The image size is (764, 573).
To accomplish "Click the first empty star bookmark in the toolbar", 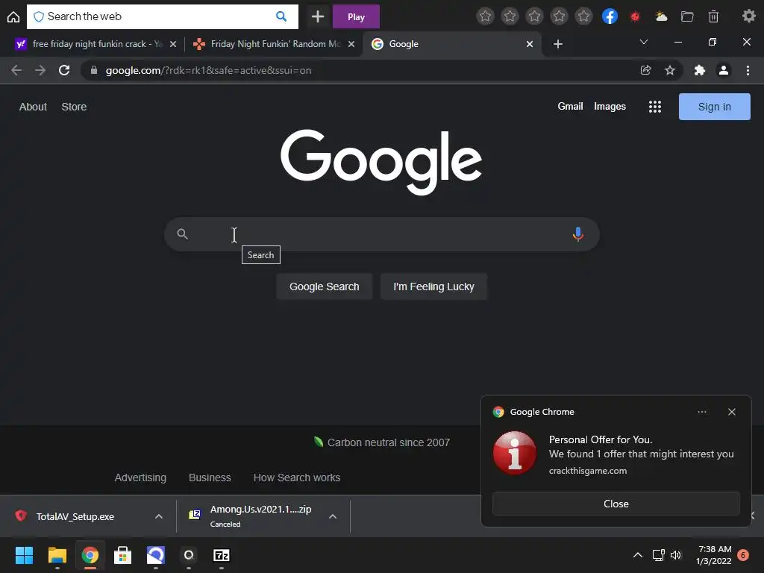I will tap(485, 16).
